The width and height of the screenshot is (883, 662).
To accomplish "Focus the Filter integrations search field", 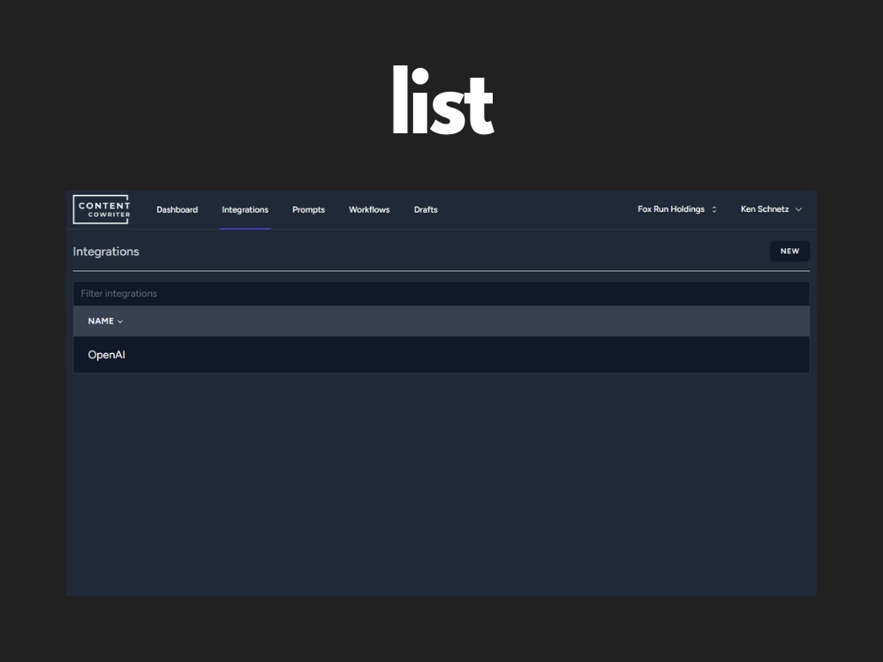I will point(441,293).
